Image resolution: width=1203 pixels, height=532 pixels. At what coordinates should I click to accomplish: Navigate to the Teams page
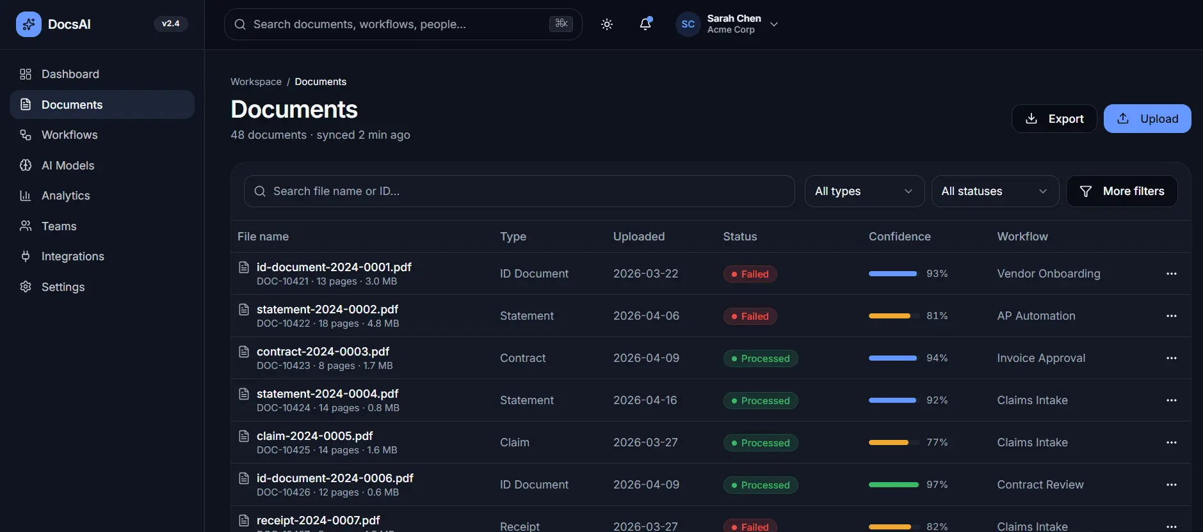[x=102, y=226]
